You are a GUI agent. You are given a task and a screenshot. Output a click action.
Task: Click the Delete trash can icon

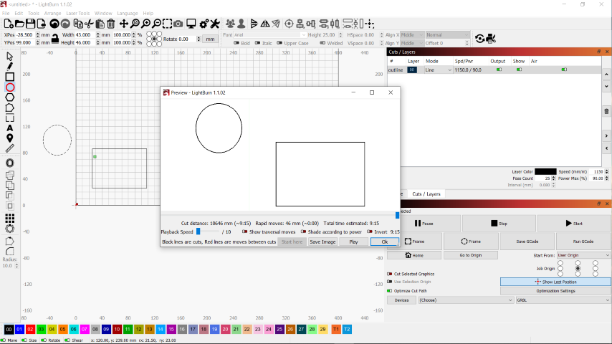111,24
